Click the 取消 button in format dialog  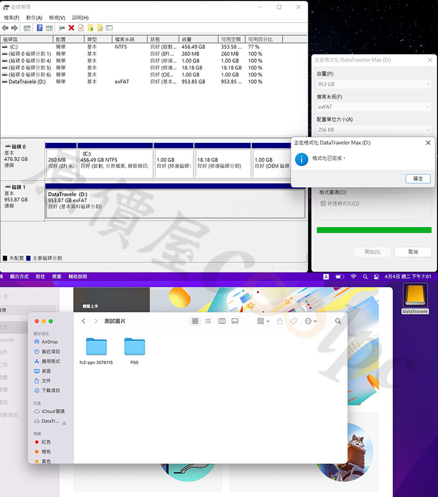point(413,252)
